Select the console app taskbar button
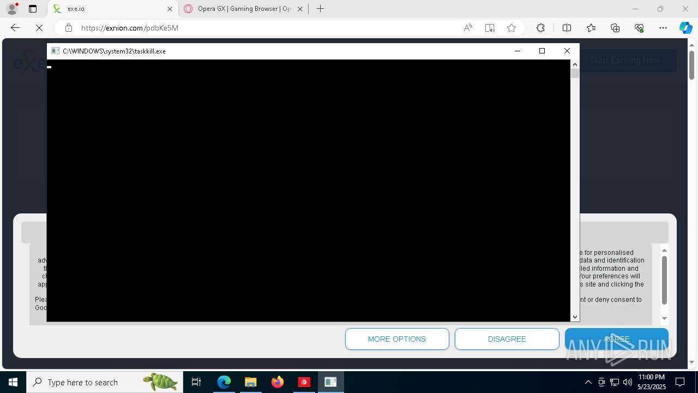The height and width of the screenshot is (393, 698). click(330, 382)
